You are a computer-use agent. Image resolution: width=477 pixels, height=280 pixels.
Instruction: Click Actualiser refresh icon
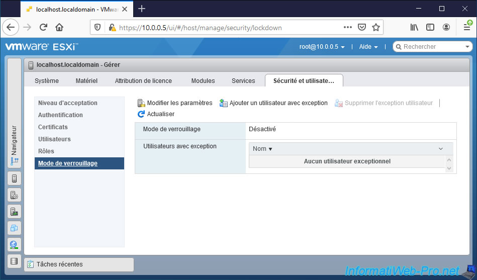141,114
